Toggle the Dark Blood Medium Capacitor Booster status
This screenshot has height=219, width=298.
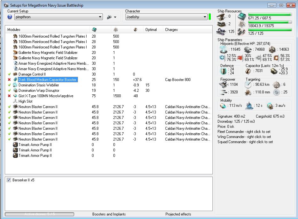(x=9, y=80)
